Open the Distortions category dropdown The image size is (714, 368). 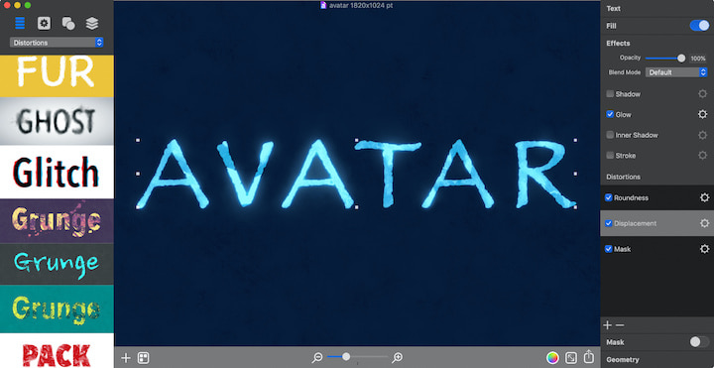pos(57,43)
